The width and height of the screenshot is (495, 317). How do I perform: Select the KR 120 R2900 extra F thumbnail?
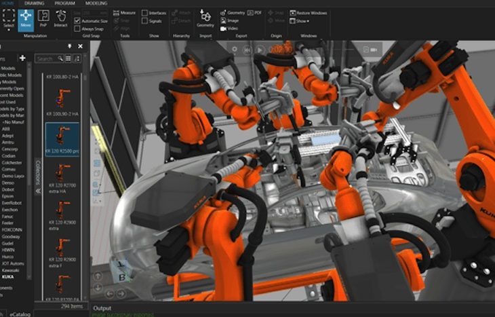[62, 252]
